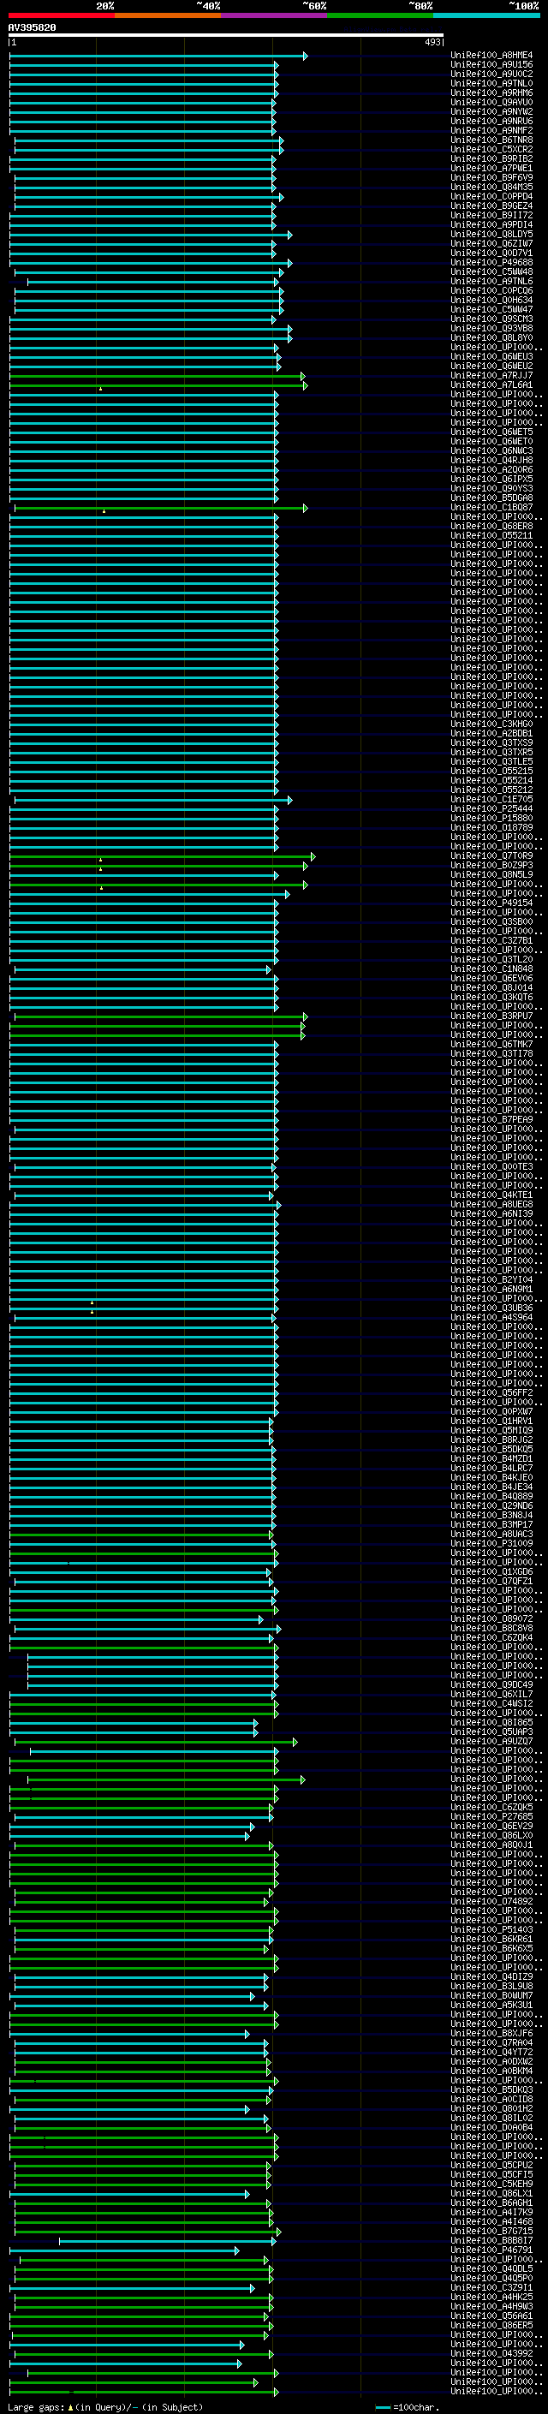Viewport: 548px width, 2414px height.
Task: Open hit UniRef100_C3KHG0
Action: tap(491, 724)
